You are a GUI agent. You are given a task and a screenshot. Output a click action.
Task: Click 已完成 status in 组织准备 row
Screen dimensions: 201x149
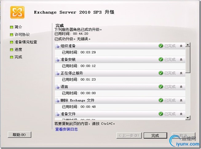click(170, 46)
